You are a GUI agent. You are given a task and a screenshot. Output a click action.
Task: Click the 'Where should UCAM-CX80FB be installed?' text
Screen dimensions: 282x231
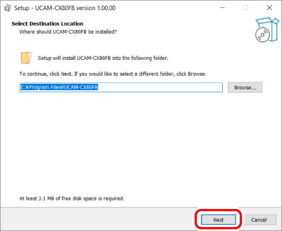pyautogui.click(x=68, y=32)
